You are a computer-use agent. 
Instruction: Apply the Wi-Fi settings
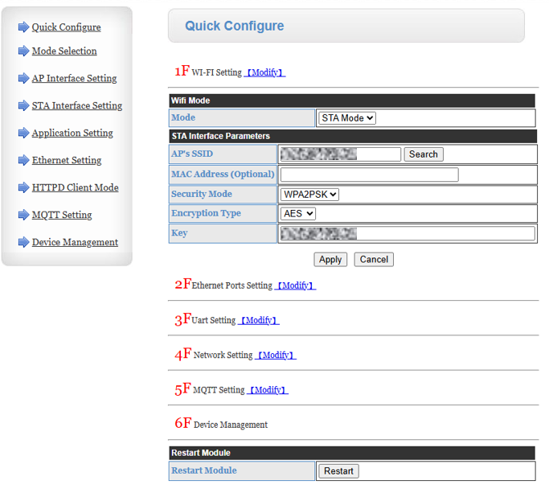(x=330, y=260)
